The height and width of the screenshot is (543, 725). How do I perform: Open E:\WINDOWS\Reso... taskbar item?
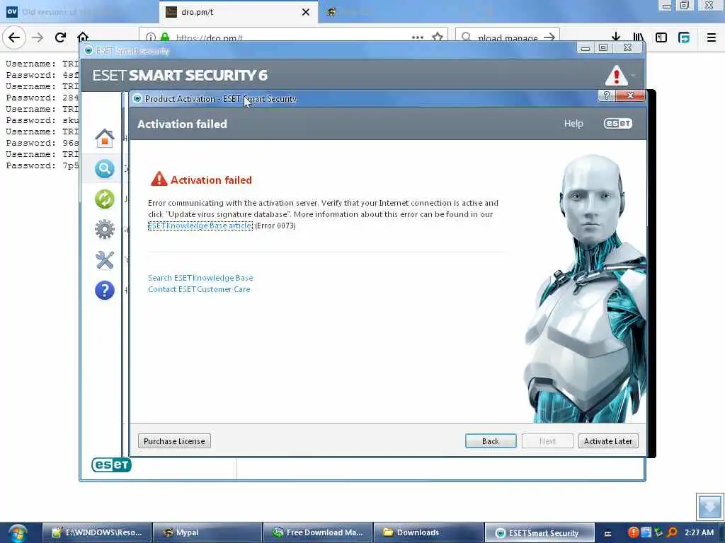tap(97, 532)
